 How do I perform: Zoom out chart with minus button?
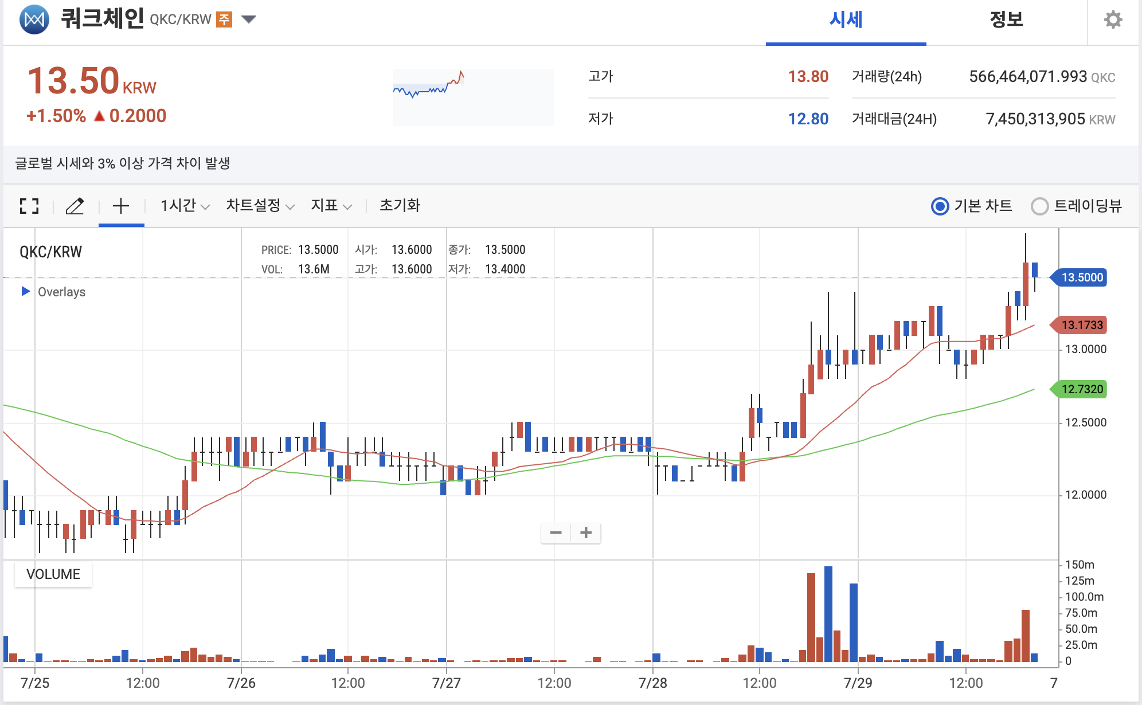(556, 532)
